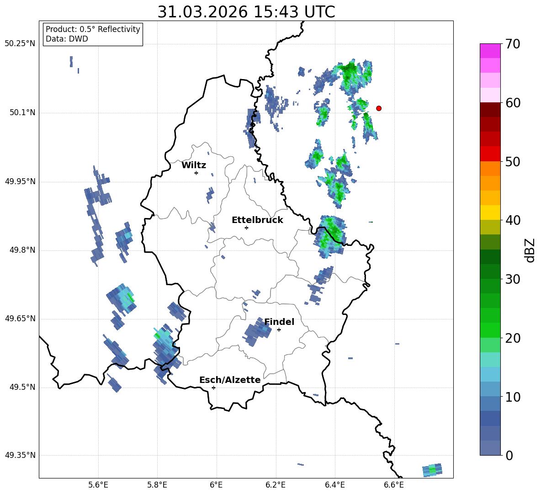Click the 0 tick label on colorbar
541x494 pixels.
[509, 455]
